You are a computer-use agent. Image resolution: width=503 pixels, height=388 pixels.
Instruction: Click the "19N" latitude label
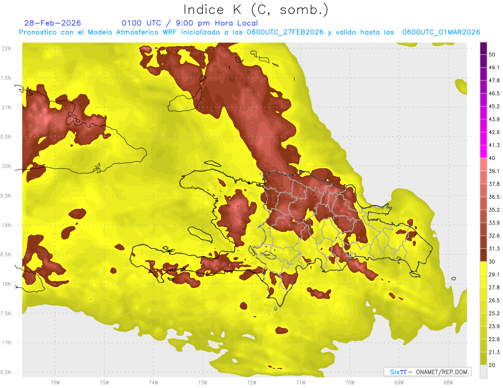(x=7, y=225)
